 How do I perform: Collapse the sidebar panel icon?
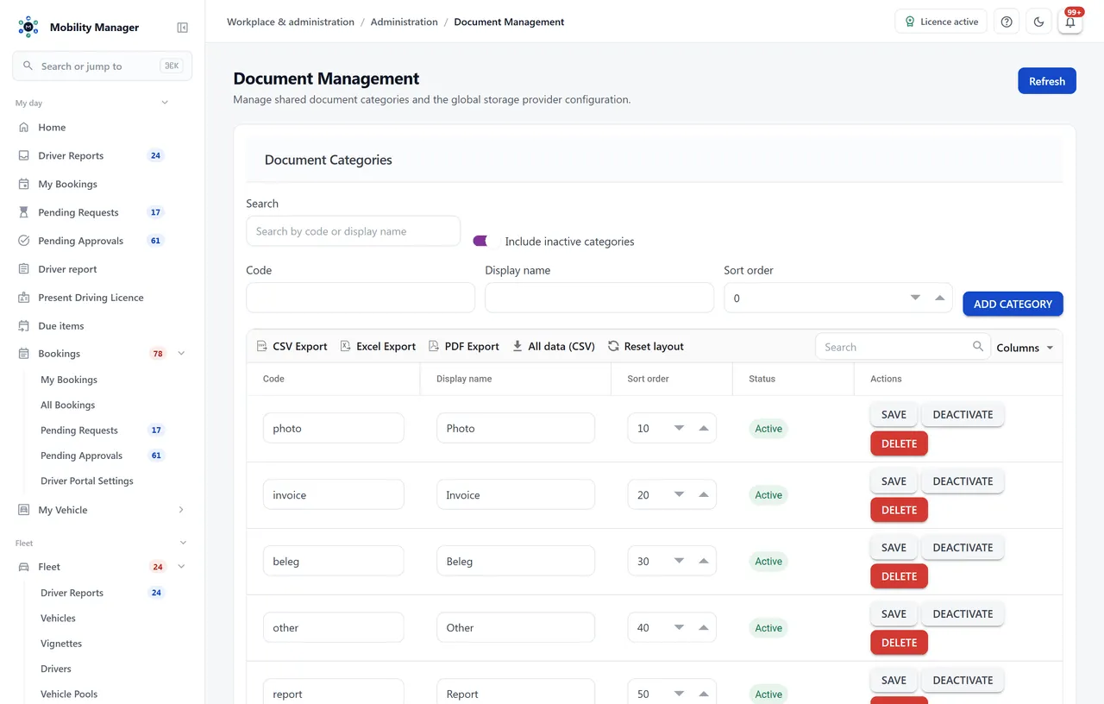(182, 28)
